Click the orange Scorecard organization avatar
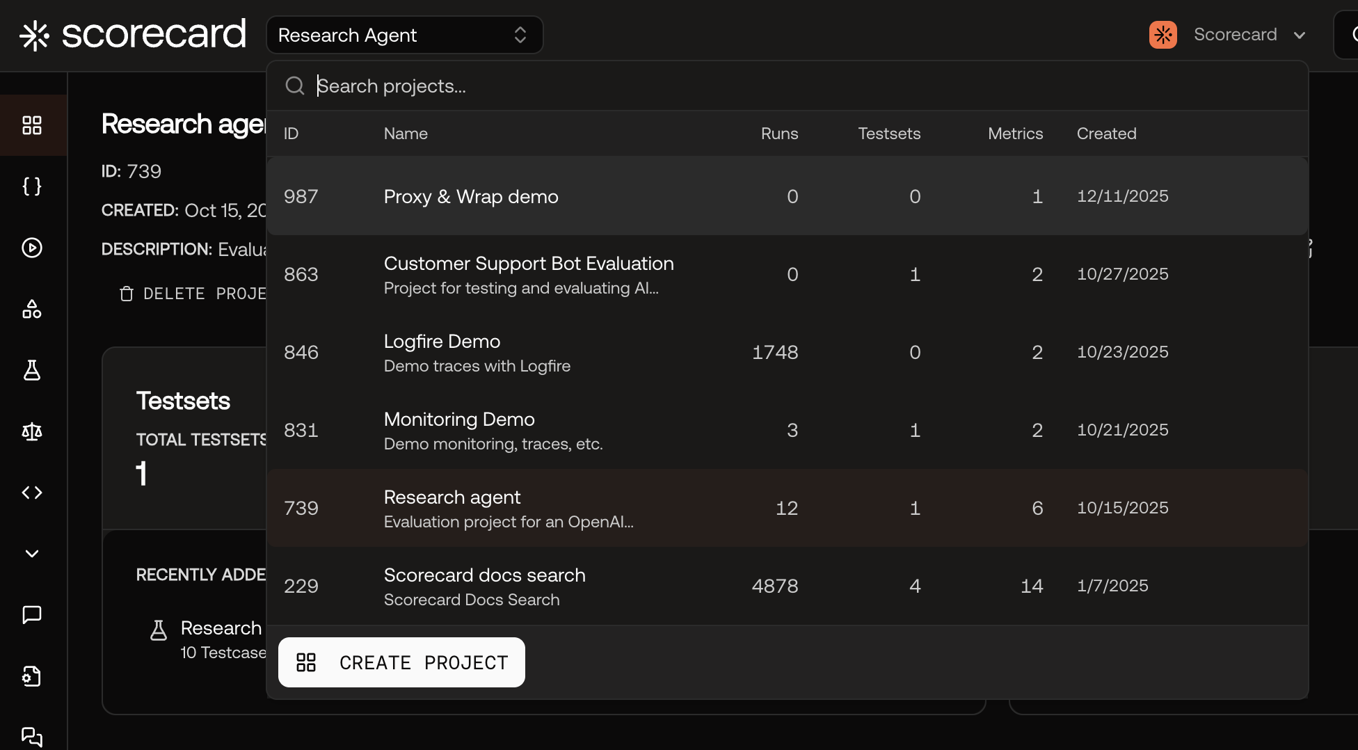This screenshot has height=750, width=1358. [x=1163, y=35]
